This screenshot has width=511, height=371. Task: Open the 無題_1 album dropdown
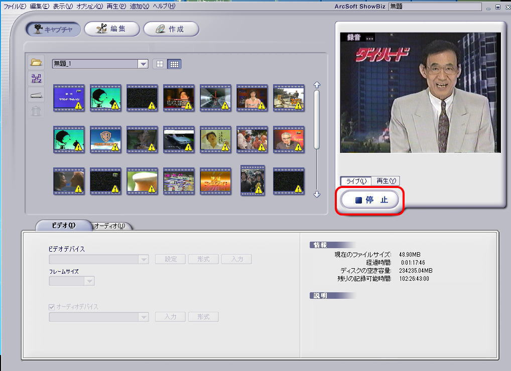(x=143, y=64)
